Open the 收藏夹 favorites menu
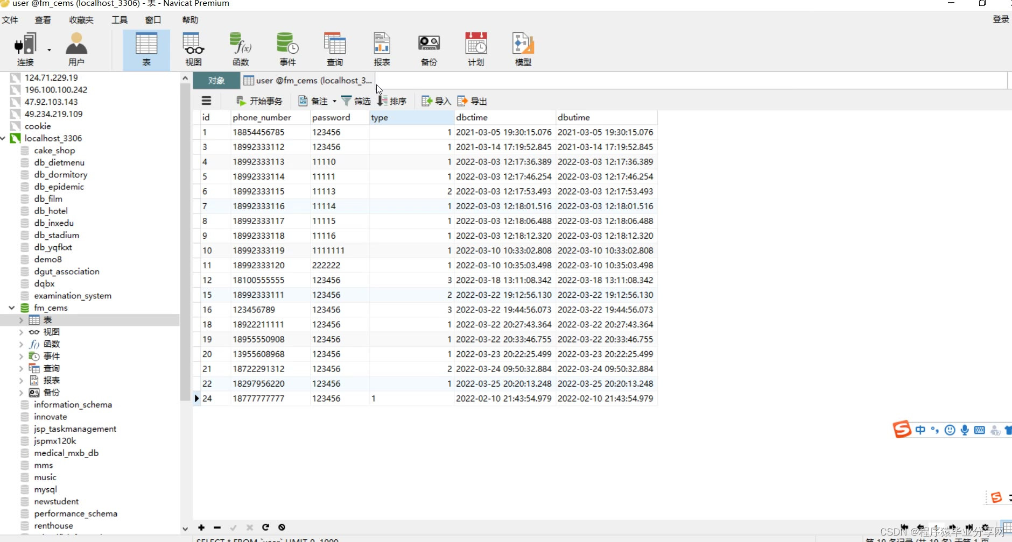The width and height of the screenshot is (1012, 542). pos(81,20)
